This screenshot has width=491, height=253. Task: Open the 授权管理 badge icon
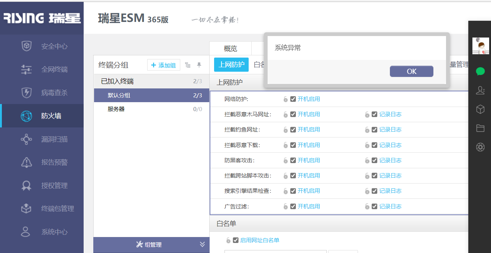tap(26, 185)
